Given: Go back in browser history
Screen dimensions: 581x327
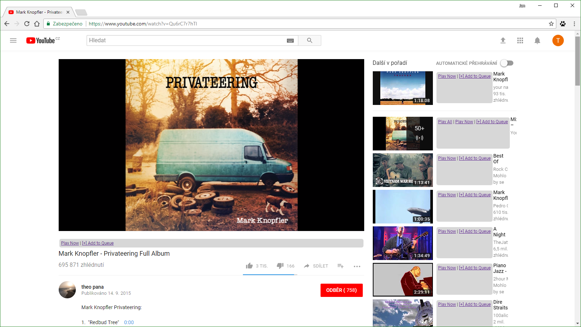Looking at the screenshot, I should tap(7, 24).
